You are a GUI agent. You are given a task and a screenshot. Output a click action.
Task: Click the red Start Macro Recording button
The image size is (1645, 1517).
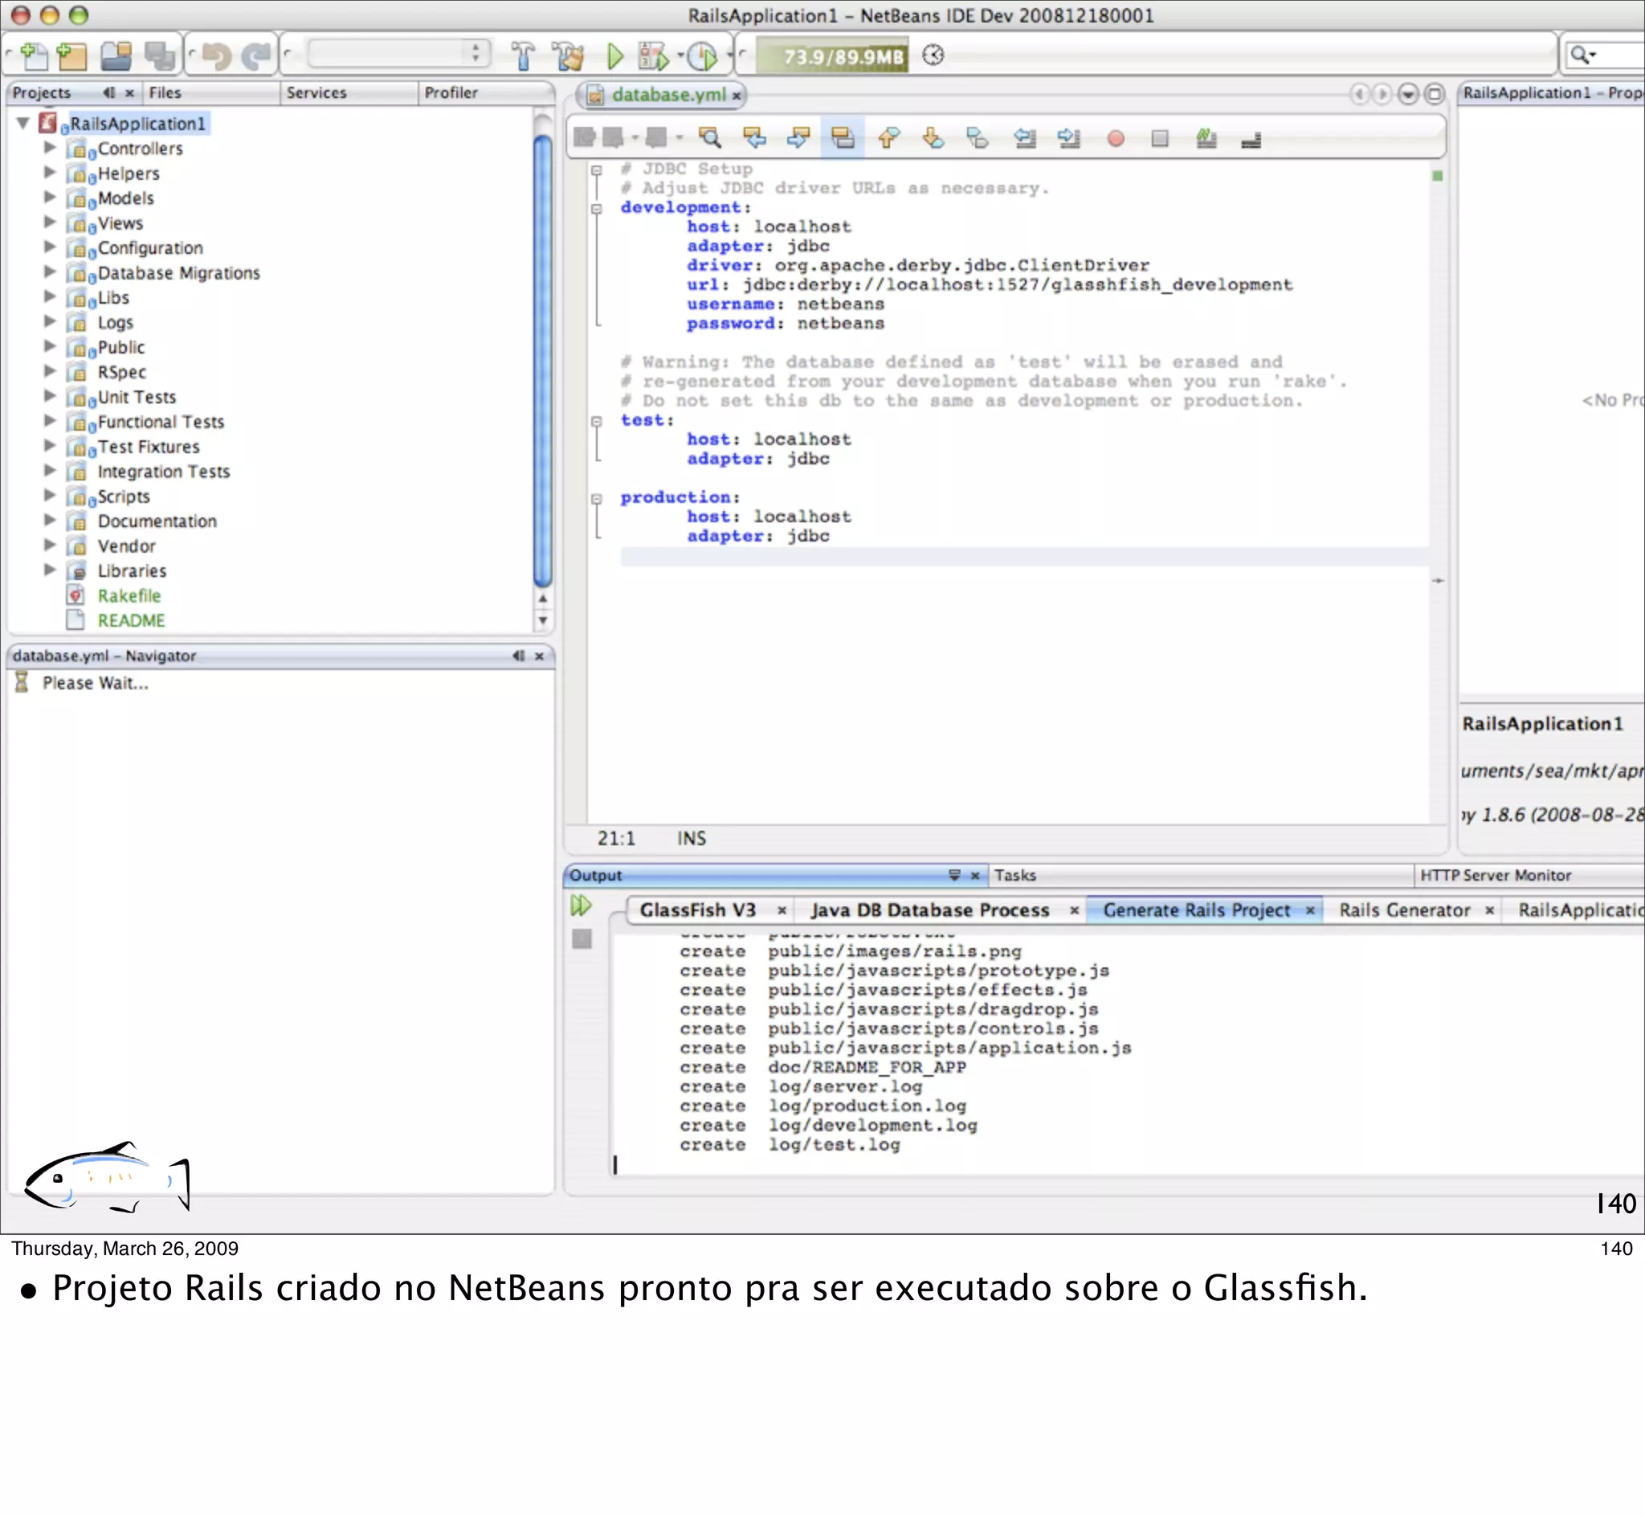tap(1115, 139)
